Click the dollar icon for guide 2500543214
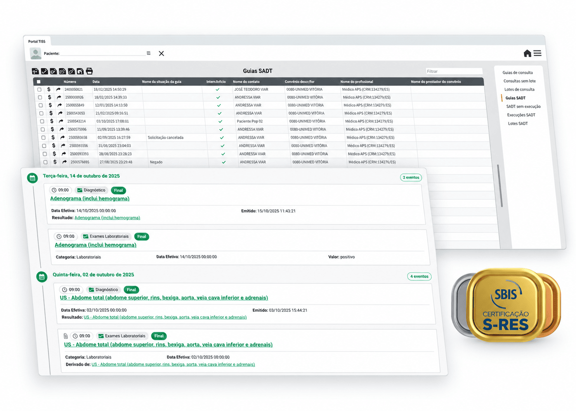This screenshot has width=576, height=411. point(52,121)
